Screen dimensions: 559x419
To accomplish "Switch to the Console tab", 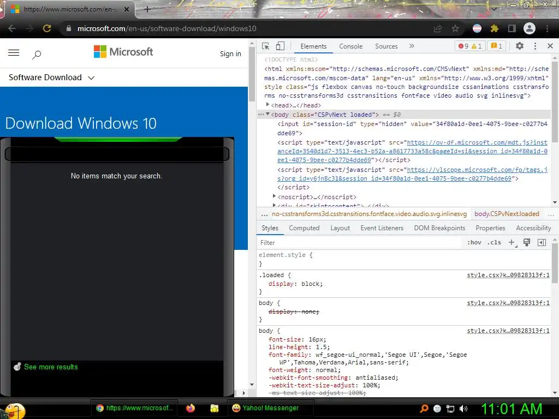I will pos(351,46).
